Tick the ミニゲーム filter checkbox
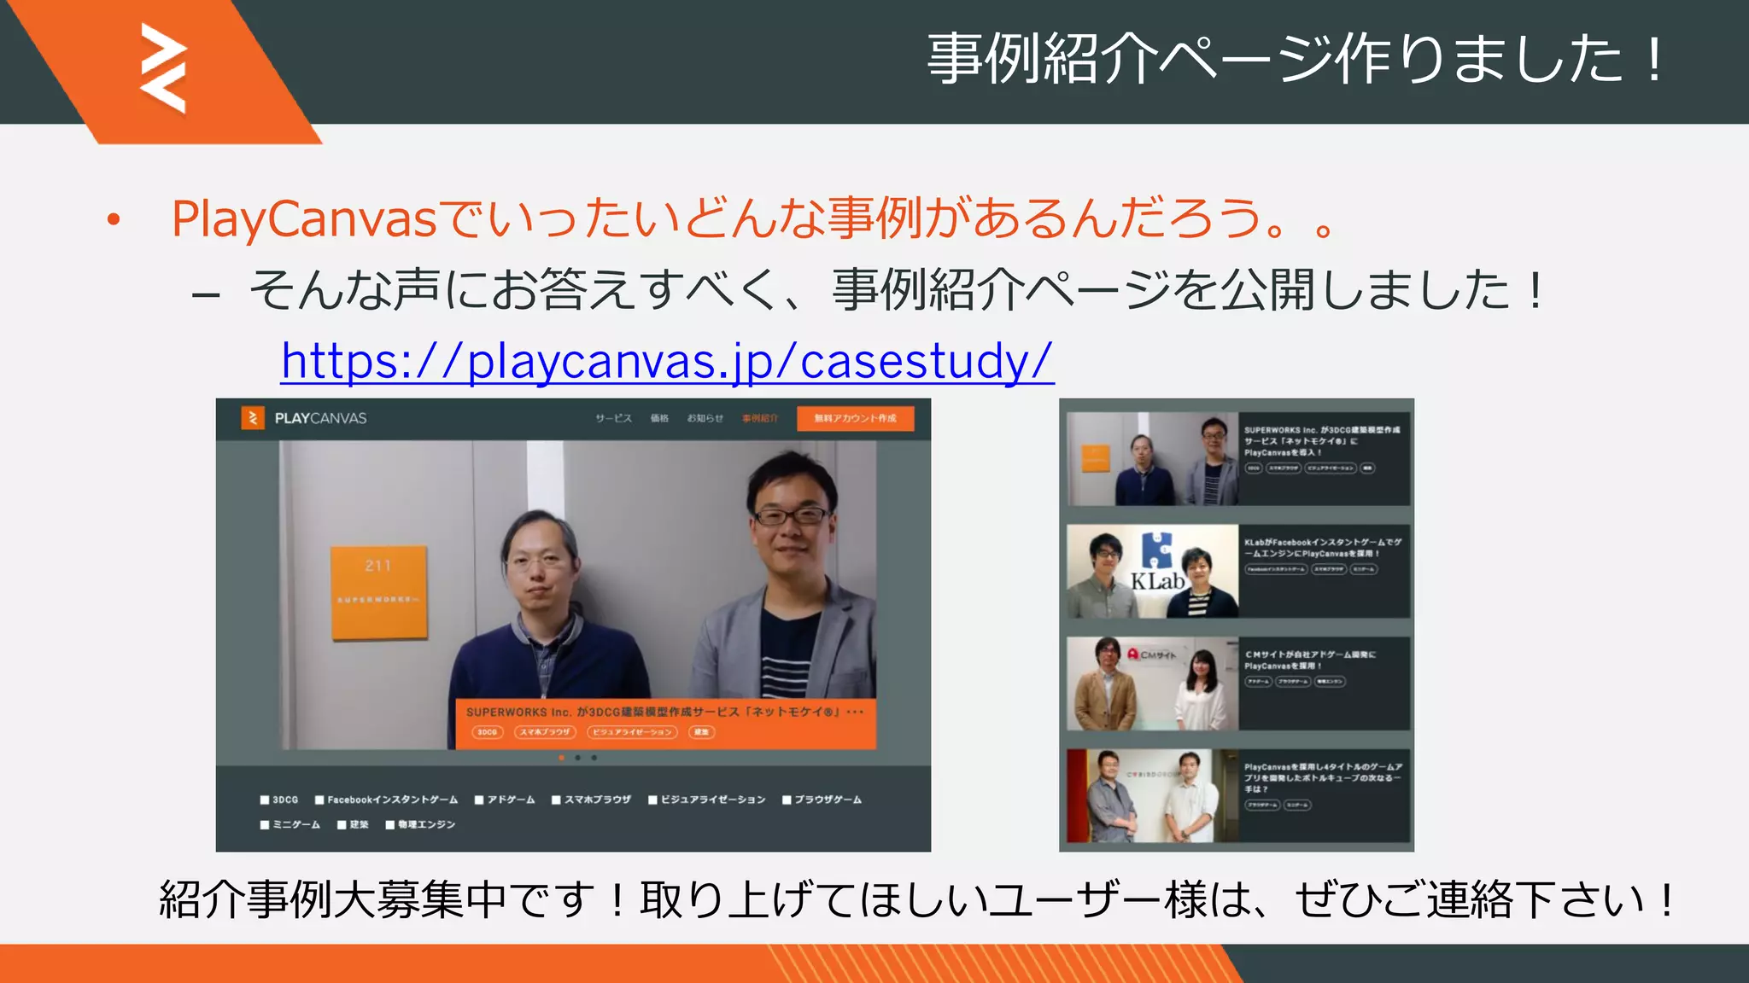Viewport: 1749px width, 983px height. pyautogui.click(x=265, y=824)
